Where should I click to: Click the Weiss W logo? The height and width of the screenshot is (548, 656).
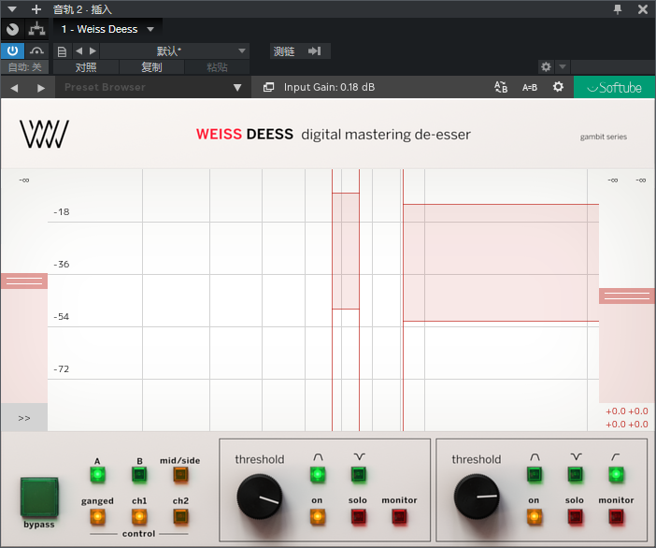click(x=44, y=134)
